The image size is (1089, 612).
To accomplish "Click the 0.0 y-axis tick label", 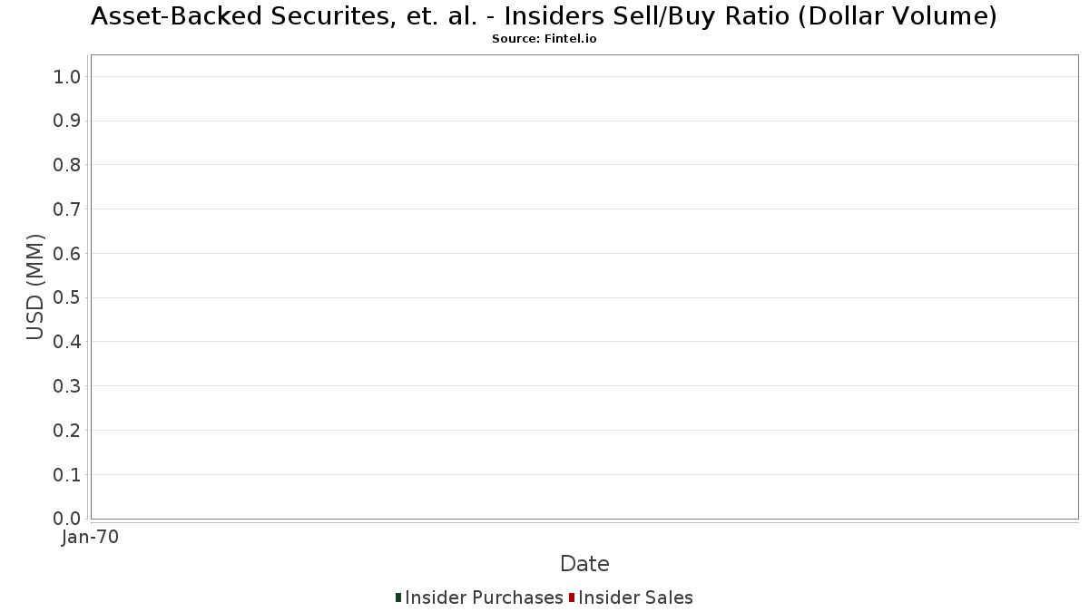I will pyautogui.click(x=68, y=519).
